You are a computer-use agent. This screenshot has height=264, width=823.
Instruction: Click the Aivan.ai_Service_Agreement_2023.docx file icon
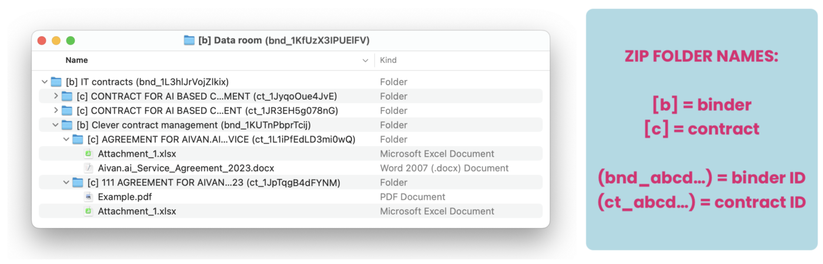pyautogui.click(x=89, y=168)
